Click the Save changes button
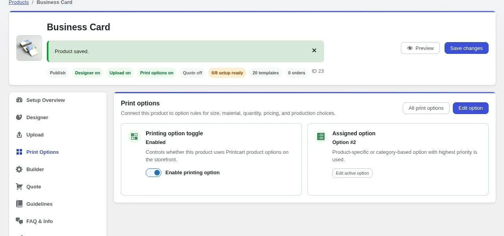This screenshot has height=236, width=504. click(467, 48)
